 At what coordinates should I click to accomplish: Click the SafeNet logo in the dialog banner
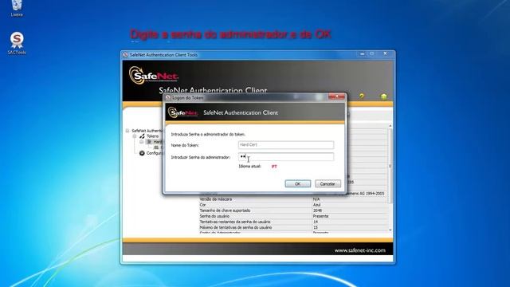click(x=182, y=112)
